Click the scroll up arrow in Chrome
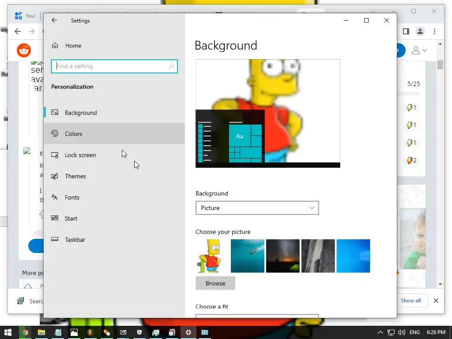452x339 pixels. tap(440, 44)
